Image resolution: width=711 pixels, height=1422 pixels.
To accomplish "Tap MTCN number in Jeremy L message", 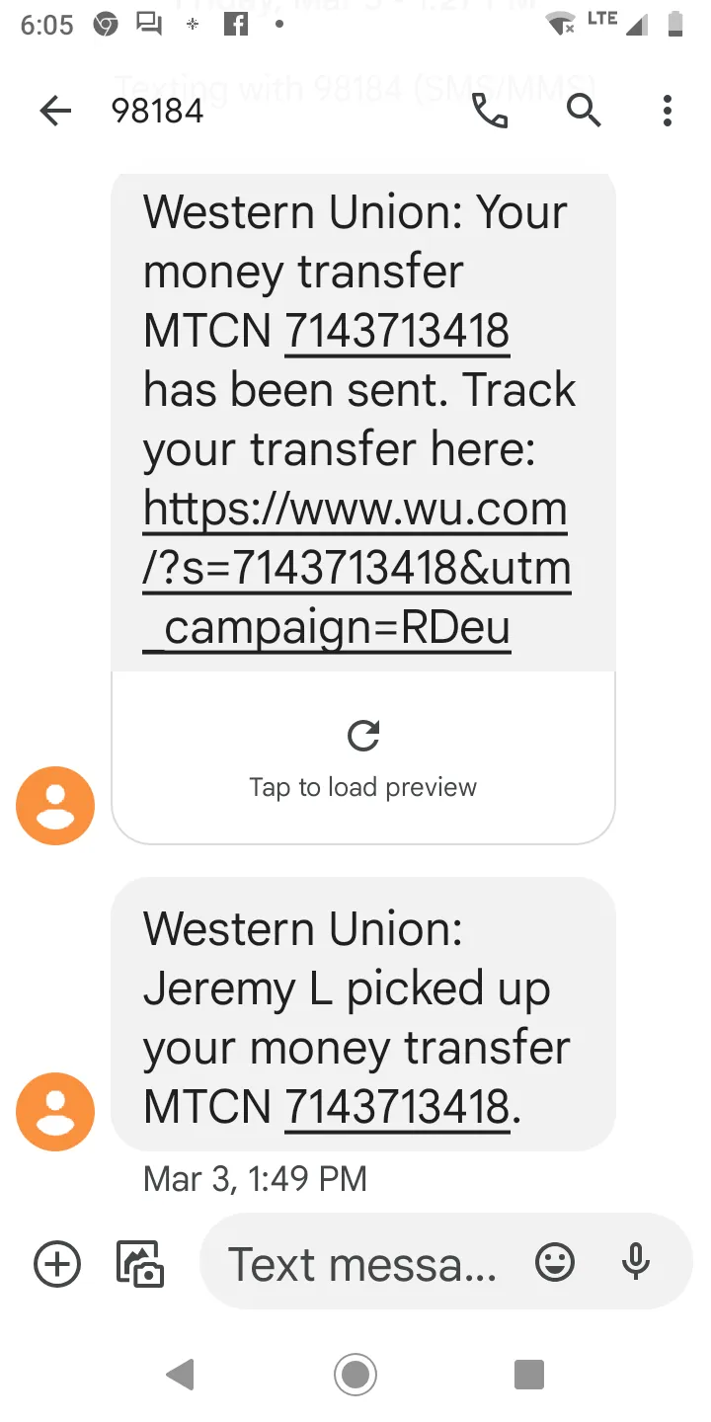I will click(x=397, y=1106).
